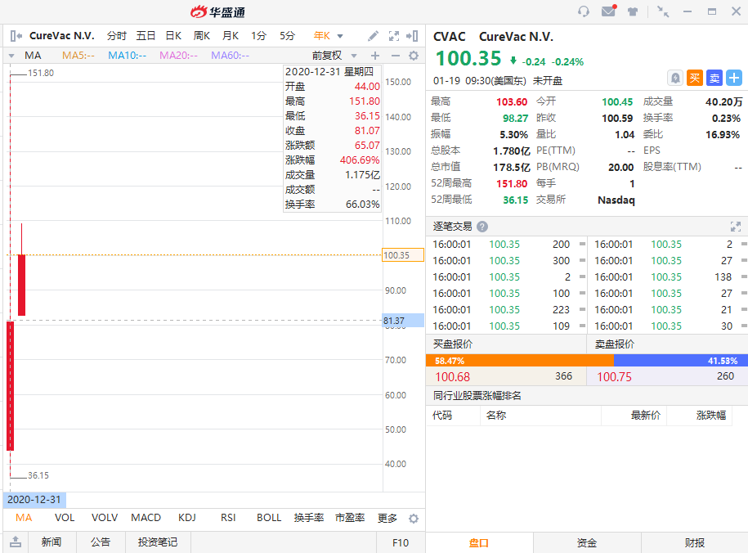748x553 pixels.
Task: Zoom in the chart with plus
Action: point(375,56)
